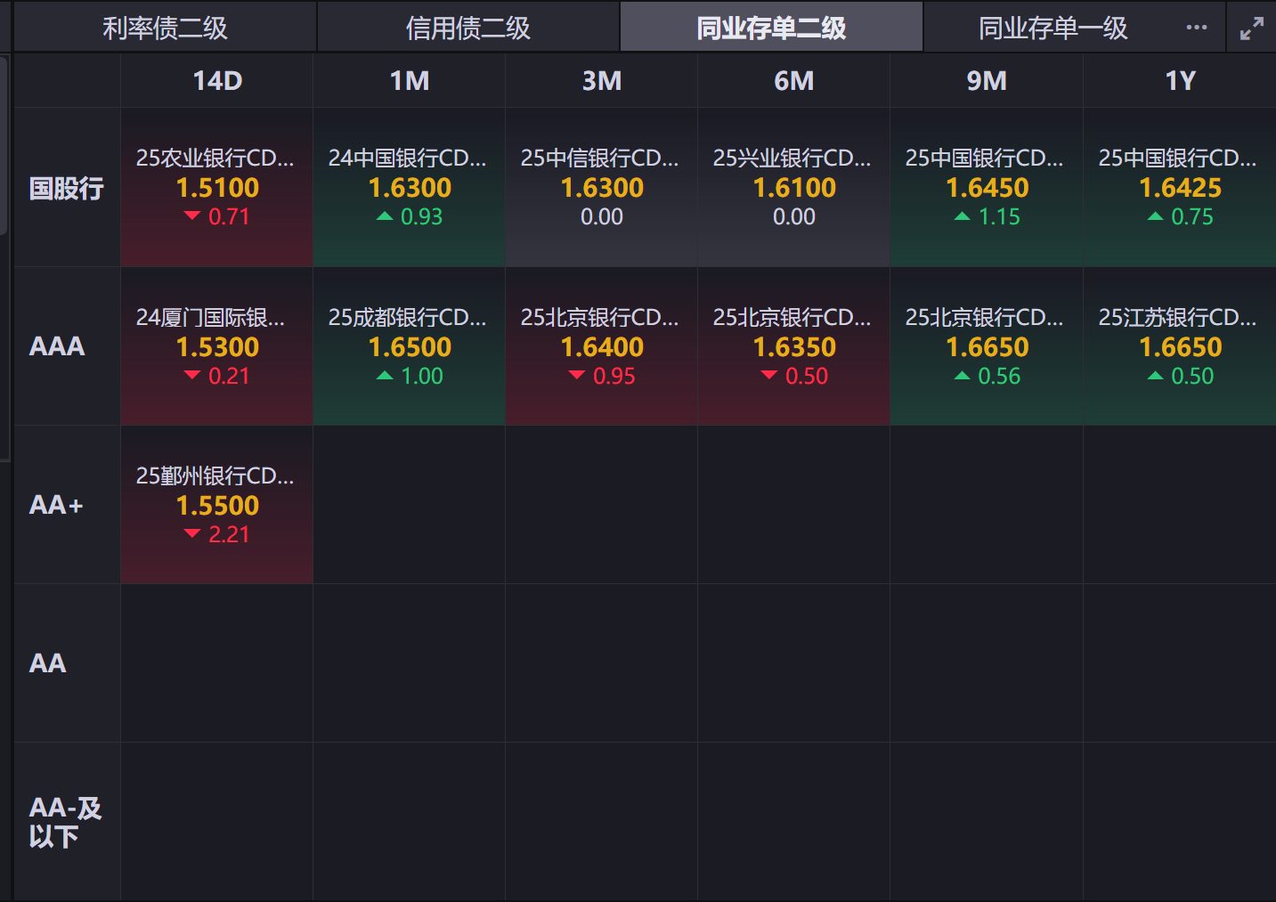Click the 14D tenor column header
Image resolution: width=1276 pixels, height=902 pixels.
(217, 81)
